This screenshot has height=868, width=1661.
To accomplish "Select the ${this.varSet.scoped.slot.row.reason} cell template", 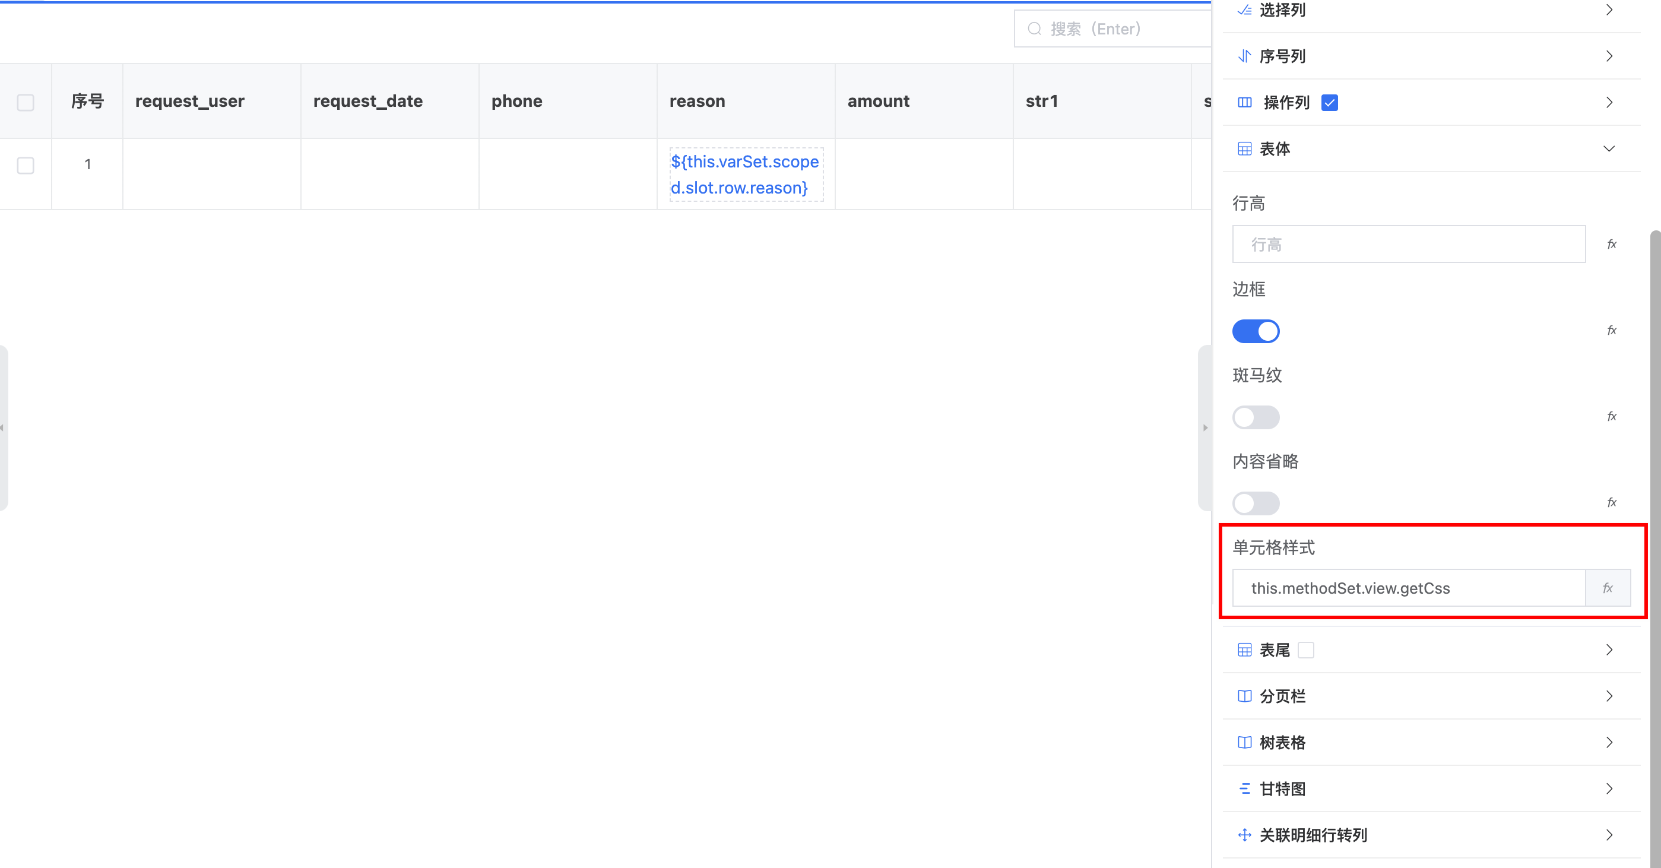I will [746, 175].
